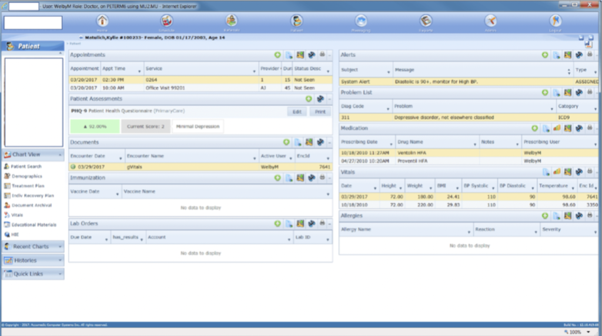Image resolution: width=602 pixels, height=336 pixels.
Task: Open bar chart icon in Medication panel
Action: point(557,128)
